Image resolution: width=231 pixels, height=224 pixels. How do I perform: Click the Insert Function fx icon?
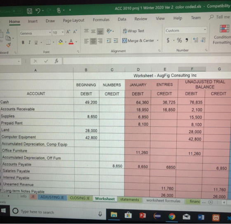57,61
